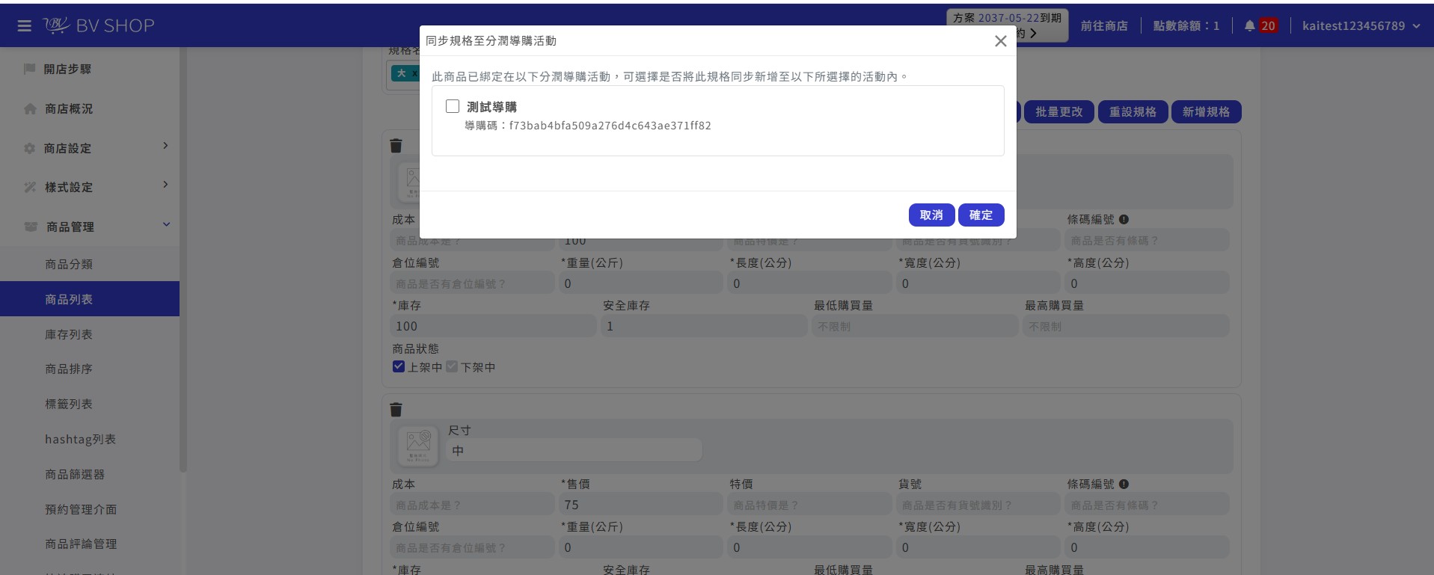Toggle the 下架中 checkbox
This screenshot has width=1434, height=575.
click(x=452, y=366)
